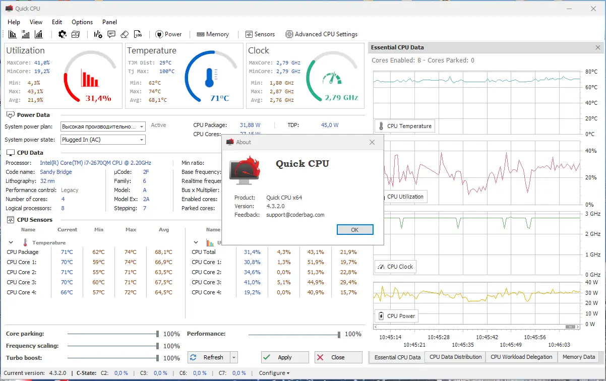The image size is (606, 381).
Task: Open the Power toolbar item
Action: point(169,34)
